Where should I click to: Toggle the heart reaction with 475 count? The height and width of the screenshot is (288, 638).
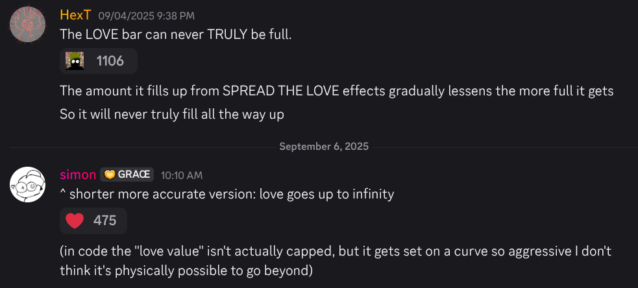tap(93, 221)
